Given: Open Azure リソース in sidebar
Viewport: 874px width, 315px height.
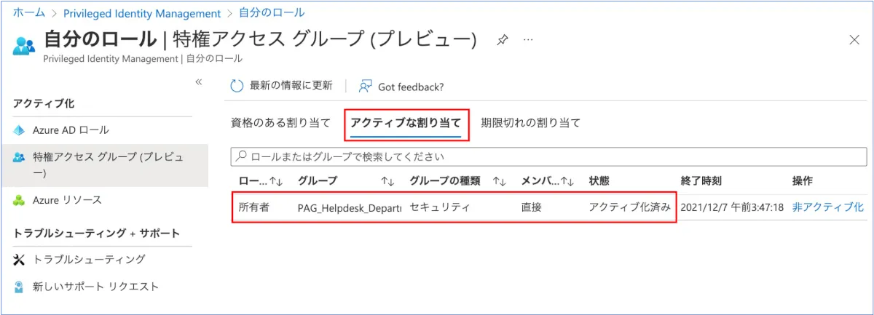Looking at the screenshot, I should [x=67, y=200].
